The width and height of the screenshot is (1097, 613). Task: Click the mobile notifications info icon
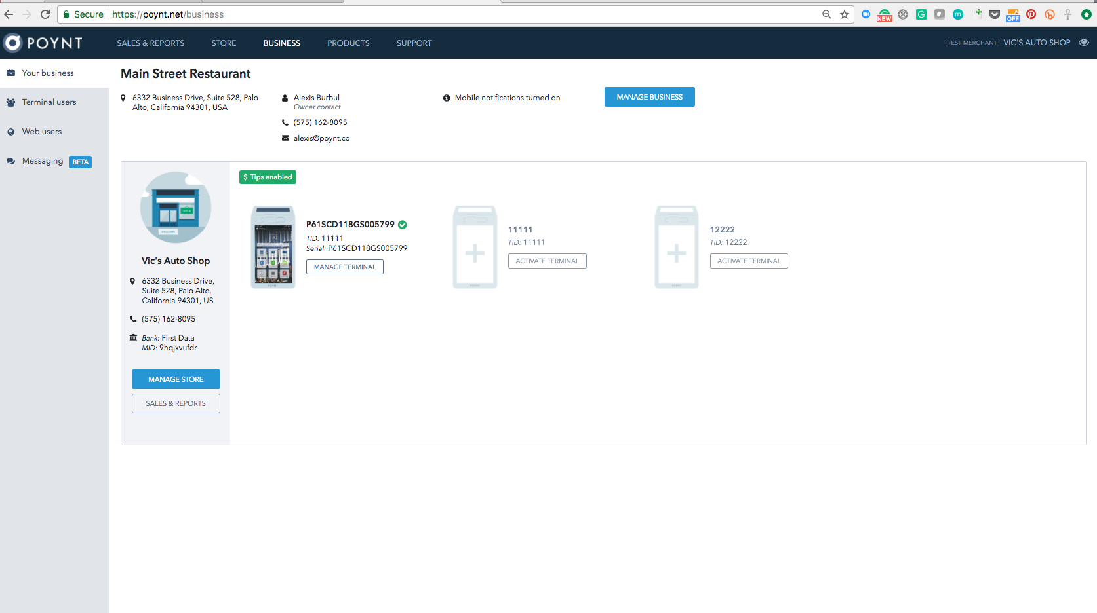click(x=447, y=98)
